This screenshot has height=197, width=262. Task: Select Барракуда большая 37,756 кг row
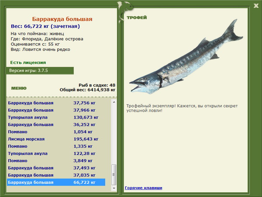pyautogui.click(x=56, y=103)
